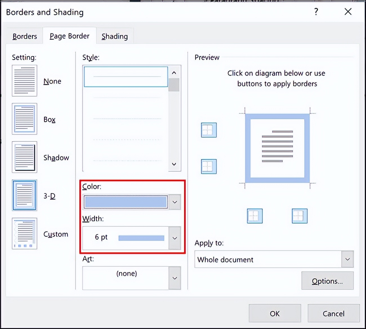Switch to the Borders tab

coord(24,36)
